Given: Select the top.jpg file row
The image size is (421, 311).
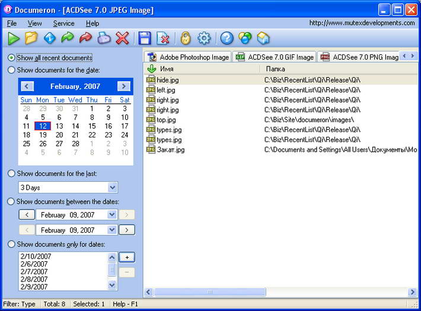Looking at the screenshot, I should point(280,120).
